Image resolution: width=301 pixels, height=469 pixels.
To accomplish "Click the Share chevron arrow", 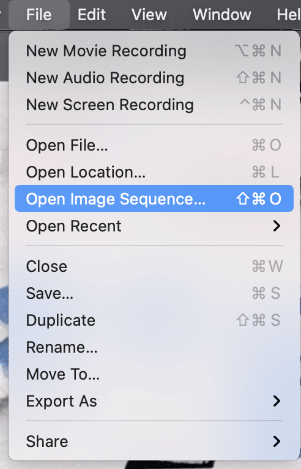I will 277,441.
